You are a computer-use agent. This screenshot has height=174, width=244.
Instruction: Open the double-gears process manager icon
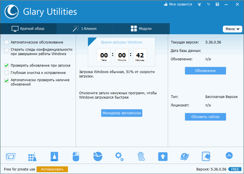pos(119,157)
